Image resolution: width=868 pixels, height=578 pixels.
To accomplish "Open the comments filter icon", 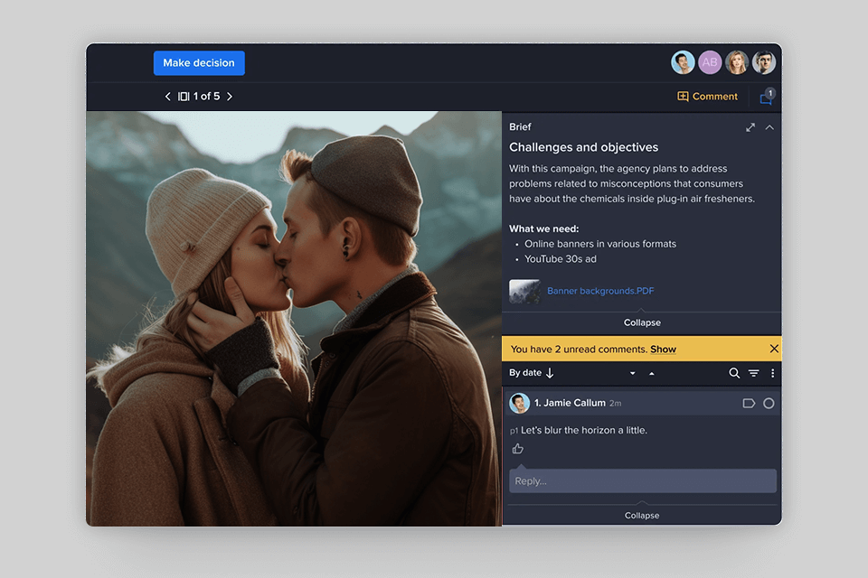I will point(753,373).
